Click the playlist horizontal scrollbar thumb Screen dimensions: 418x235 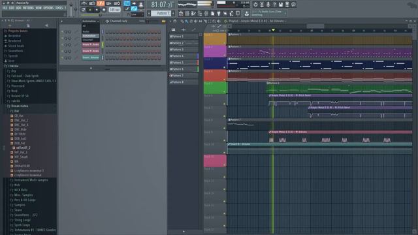[315, 26]
